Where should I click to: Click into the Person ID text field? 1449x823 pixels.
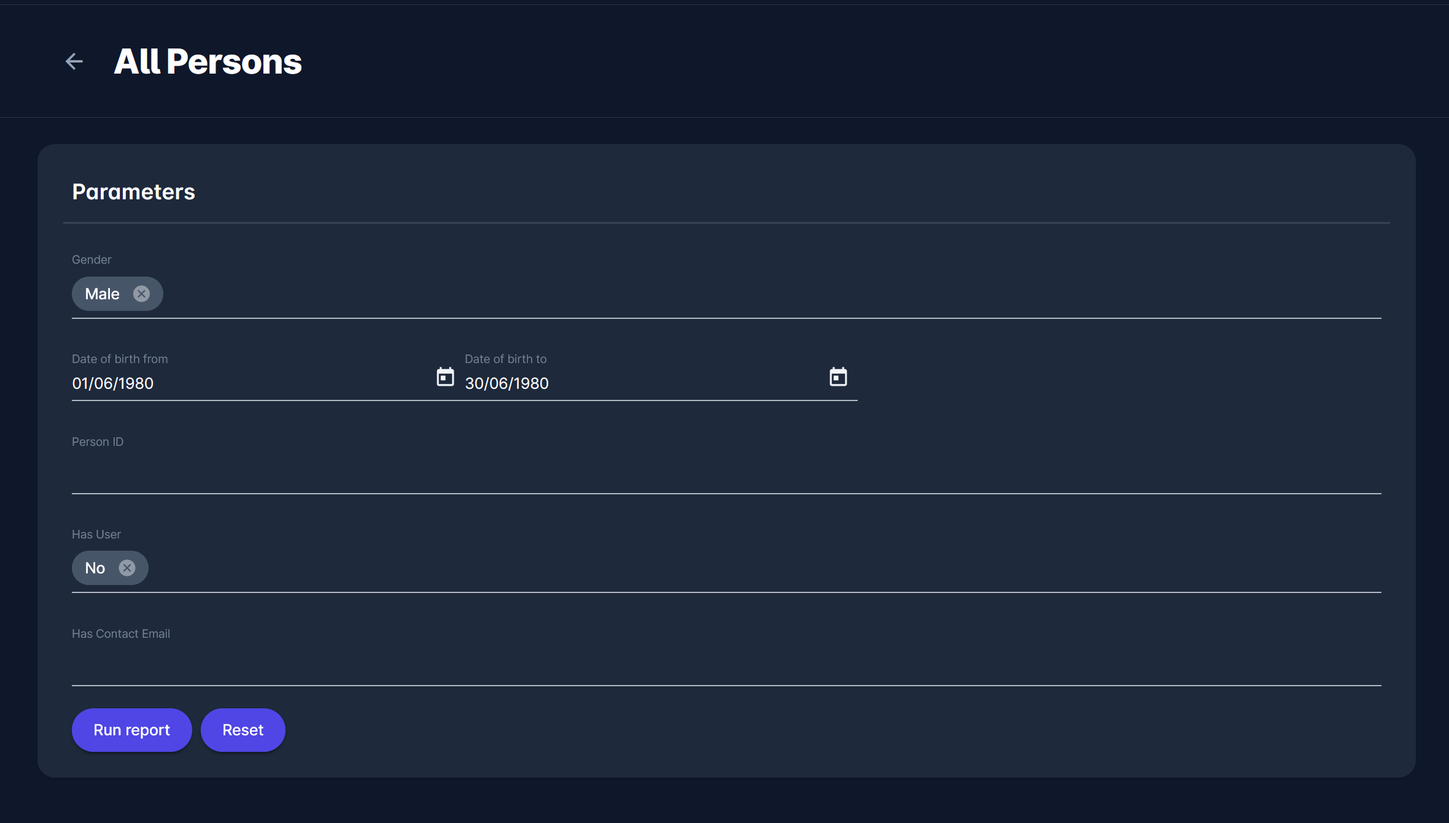coord(724,473)
